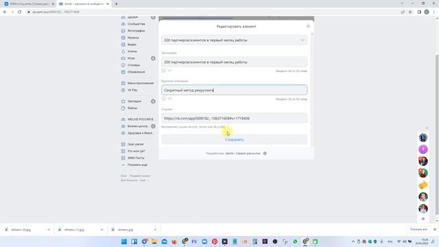439x247 pixels.
Task: Open the Сервис рассылок footer link
Action: click(248, 154)
